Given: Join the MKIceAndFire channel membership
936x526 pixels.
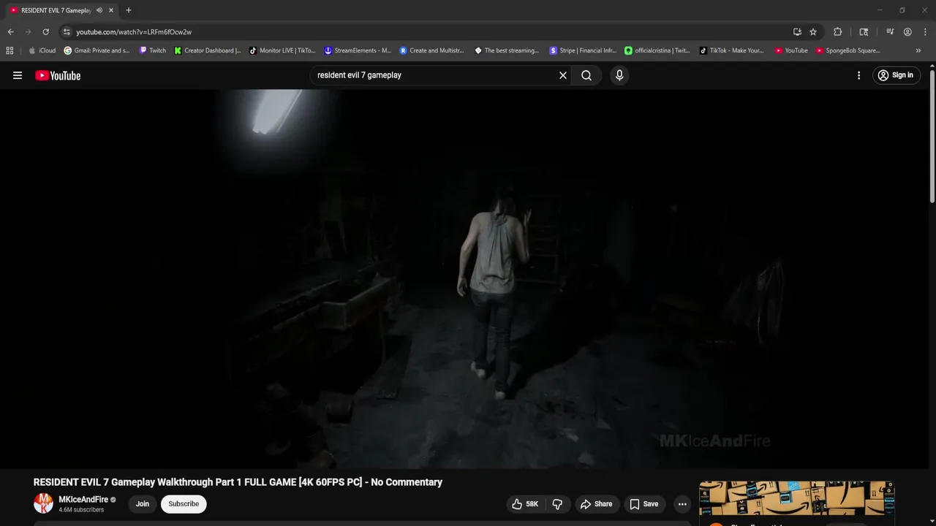Looking at the screenshot, I should tap(143, 504).
